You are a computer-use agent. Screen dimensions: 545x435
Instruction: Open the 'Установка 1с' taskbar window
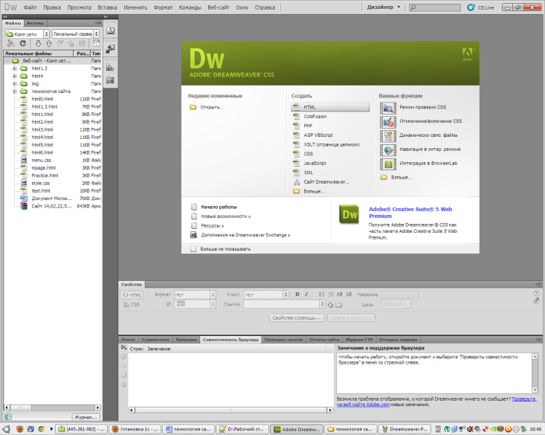(135, 429)
